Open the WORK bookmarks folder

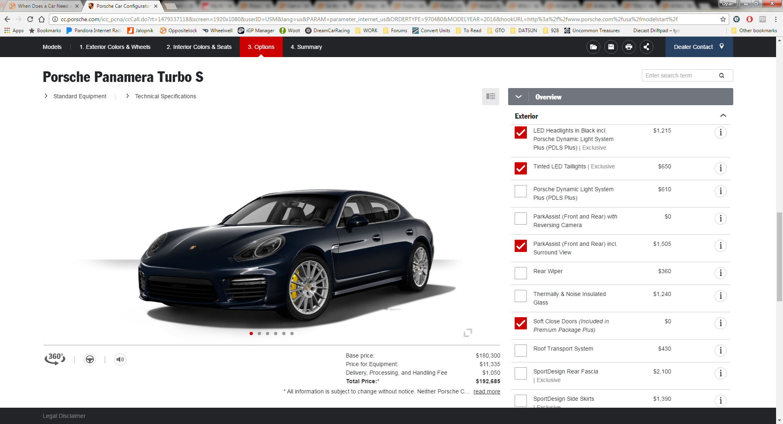tap(366, 31)
